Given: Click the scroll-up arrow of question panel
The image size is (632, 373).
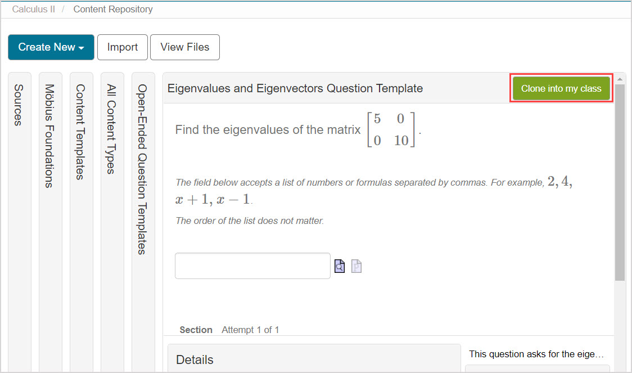Looking at the screenshot, I should [x=620, y=79].
